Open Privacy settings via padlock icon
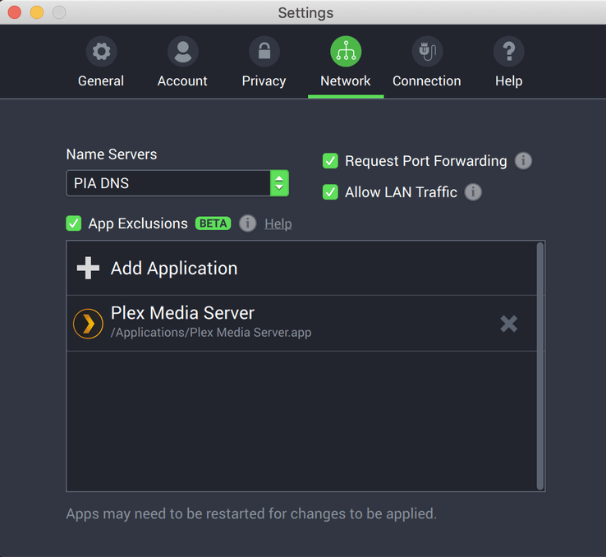 coord(264,53)
